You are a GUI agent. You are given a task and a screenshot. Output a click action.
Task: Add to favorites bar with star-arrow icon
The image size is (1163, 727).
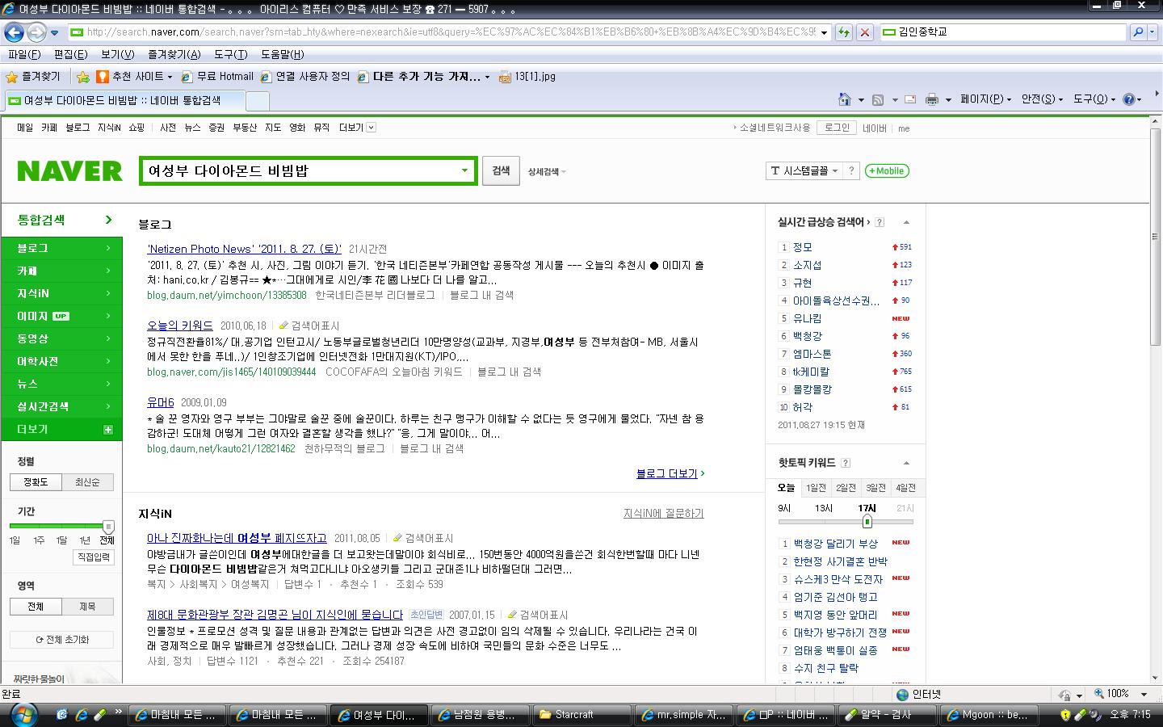(x=82, y=77)
